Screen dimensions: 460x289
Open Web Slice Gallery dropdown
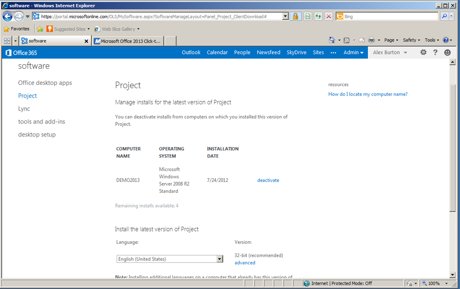(117, 29)
